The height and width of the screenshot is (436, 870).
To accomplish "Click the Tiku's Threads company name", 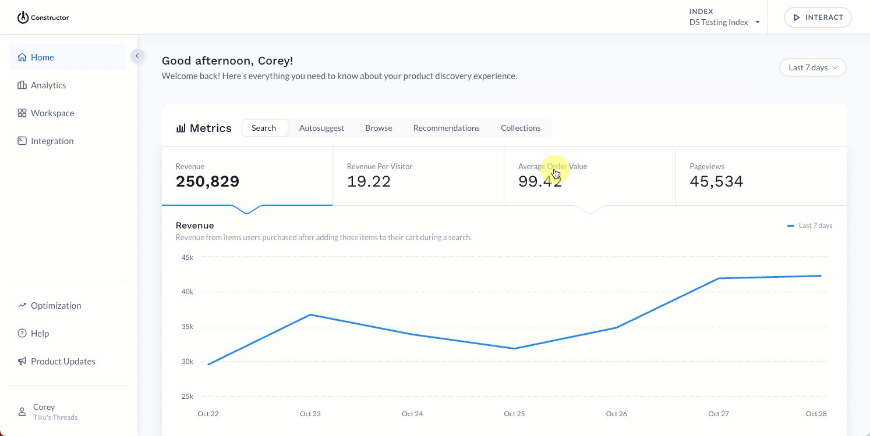I will [55, 417].
